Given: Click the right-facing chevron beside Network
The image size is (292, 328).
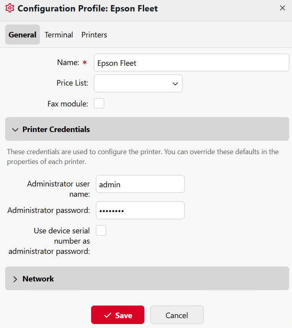Looking at the screenshot, I should click(15, 279).
